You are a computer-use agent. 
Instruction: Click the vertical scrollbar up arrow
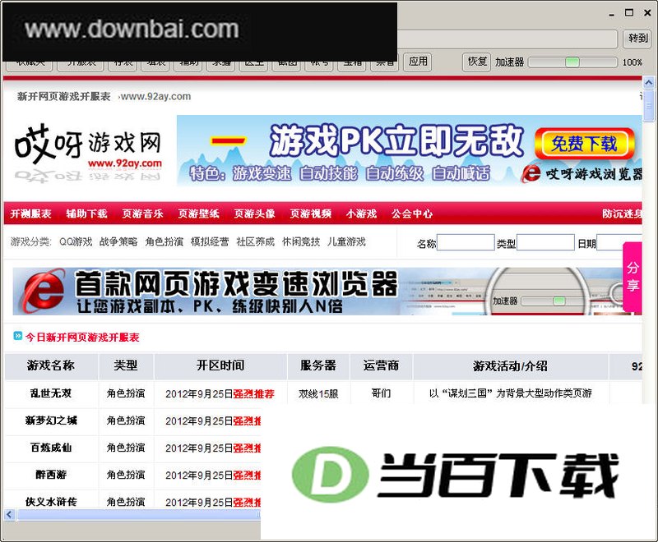[x=648, y=82]
